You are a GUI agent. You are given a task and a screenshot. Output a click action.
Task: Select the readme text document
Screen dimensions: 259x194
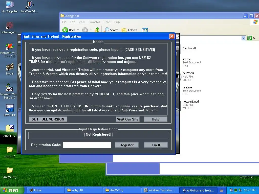[192, 91]
